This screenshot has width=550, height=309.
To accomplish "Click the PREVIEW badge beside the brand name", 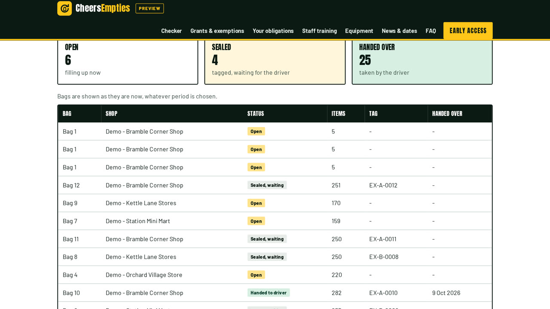I will point(150,8).
